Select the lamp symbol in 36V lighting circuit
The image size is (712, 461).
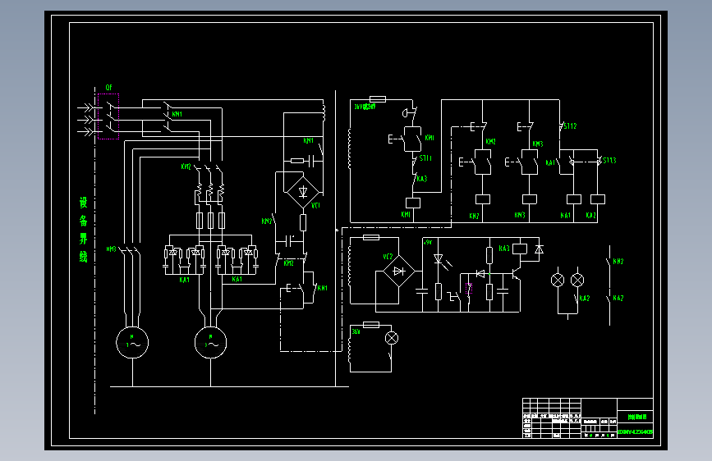tap(392, 338)
